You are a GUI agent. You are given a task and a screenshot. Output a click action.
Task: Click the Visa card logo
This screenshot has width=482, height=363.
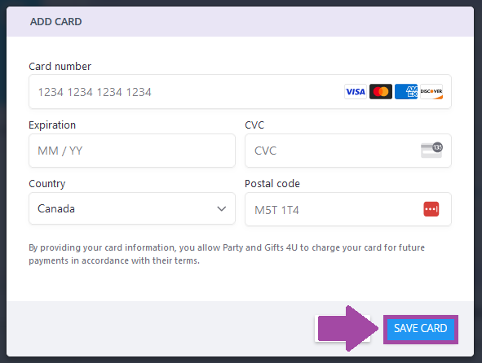(x=356, y=91)
